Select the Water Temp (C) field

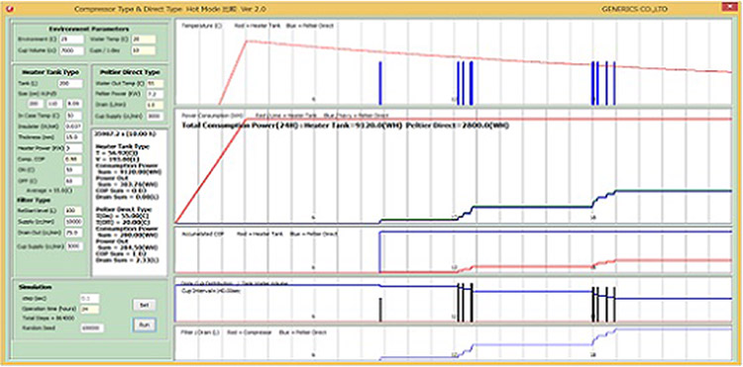coord(143,40)
